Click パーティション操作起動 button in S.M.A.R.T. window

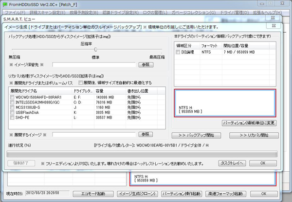click(182, 194)
